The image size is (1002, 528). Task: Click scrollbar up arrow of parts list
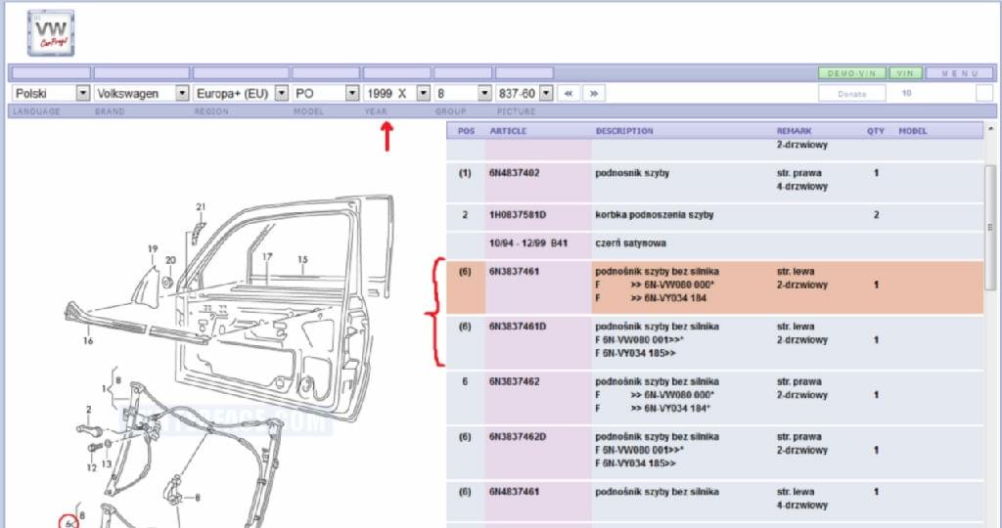click(991, 129)
